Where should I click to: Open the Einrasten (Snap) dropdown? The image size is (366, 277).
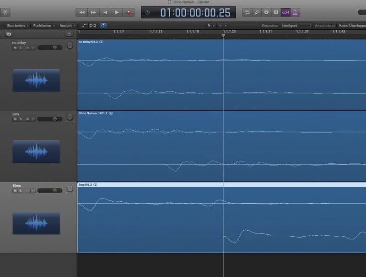(296, 26)
